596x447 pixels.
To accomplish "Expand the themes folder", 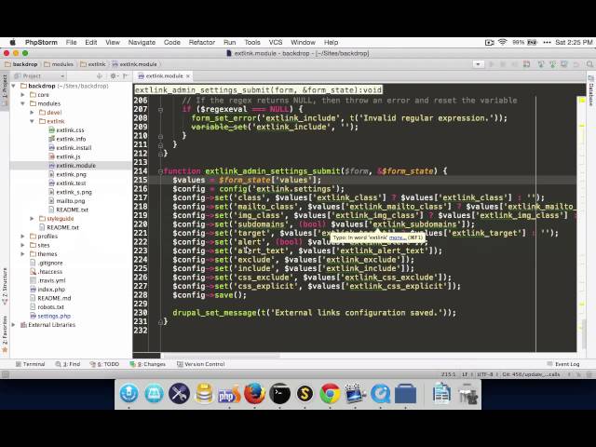I will click(22, 254).
